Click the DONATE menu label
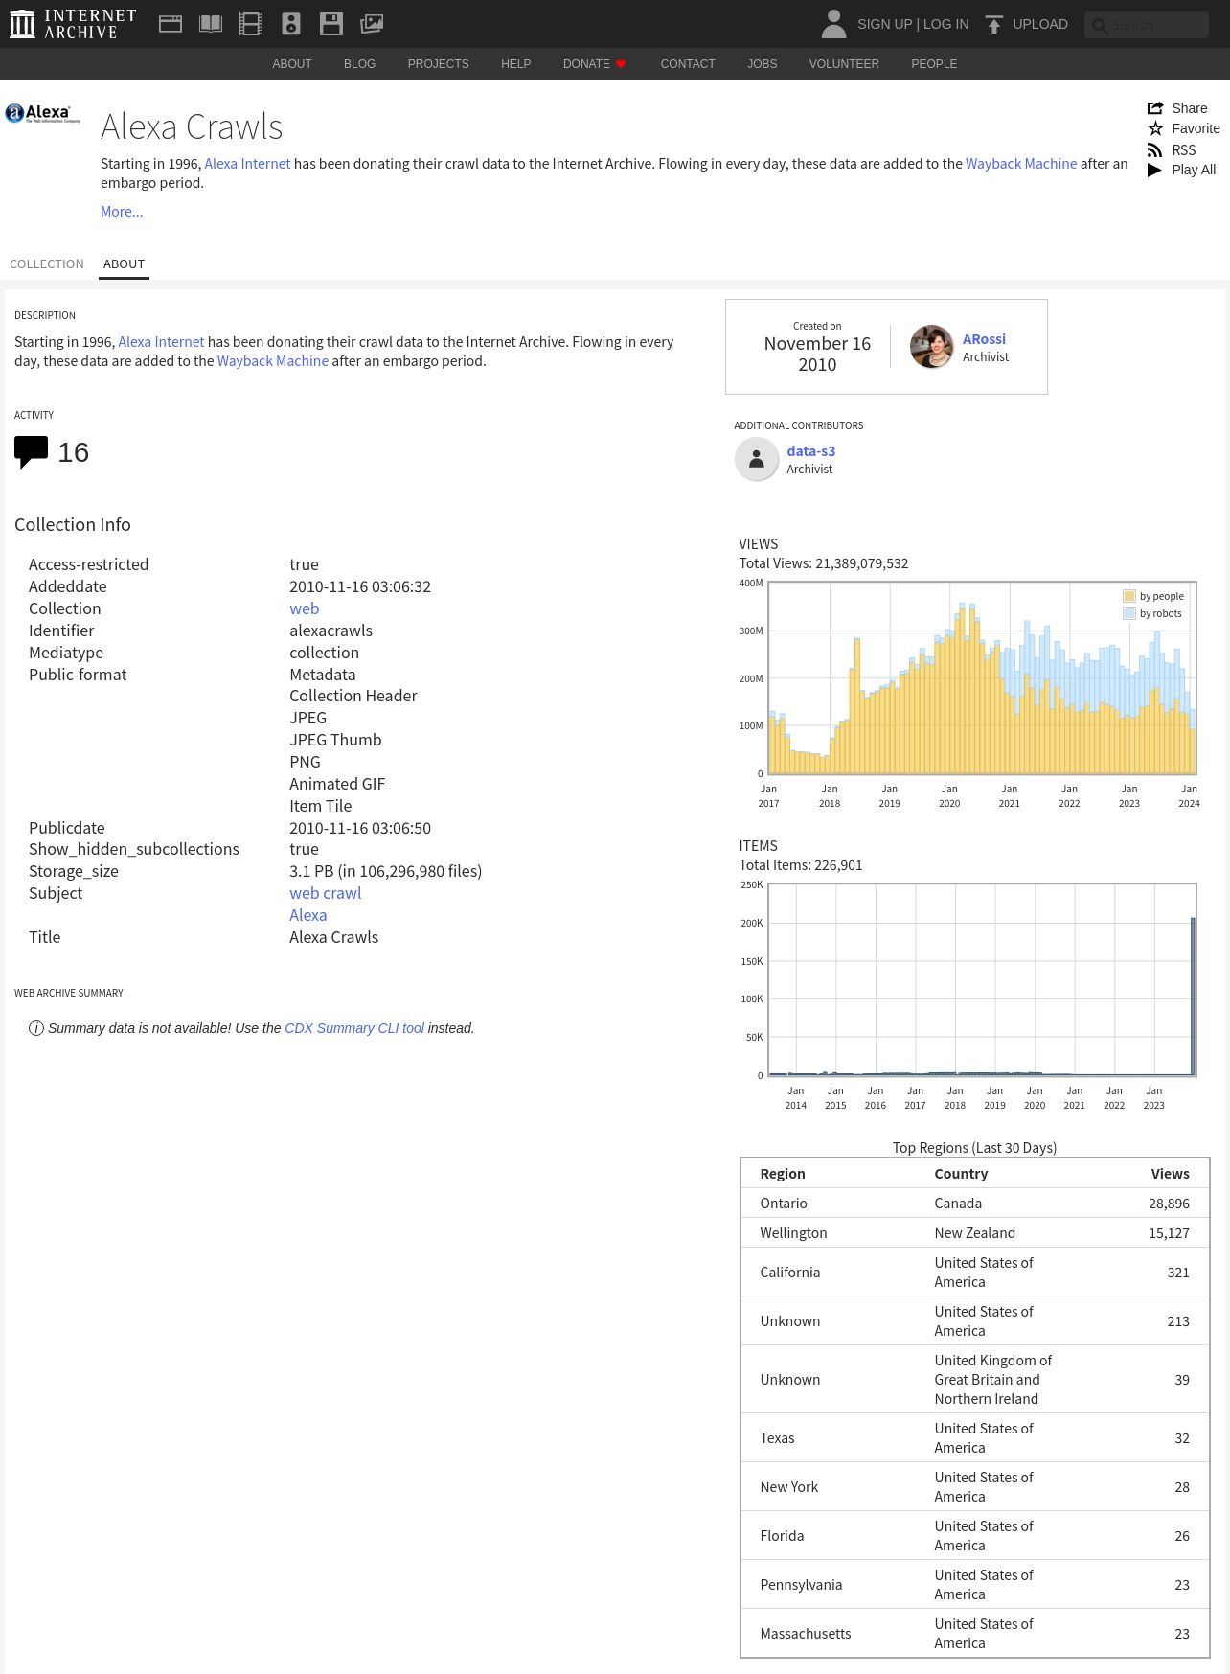 [586, 64]
